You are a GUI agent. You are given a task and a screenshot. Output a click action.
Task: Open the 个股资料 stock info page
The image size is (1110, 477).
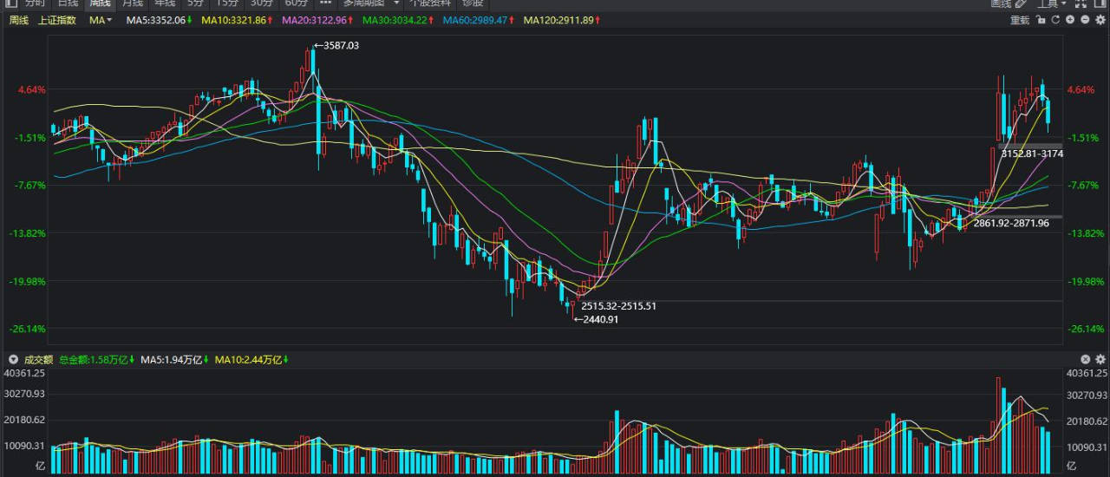point(430,3)
